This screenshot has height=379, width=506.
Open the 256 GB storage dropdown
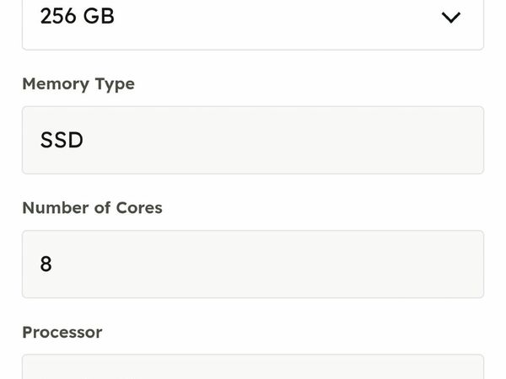coord(253,19)
